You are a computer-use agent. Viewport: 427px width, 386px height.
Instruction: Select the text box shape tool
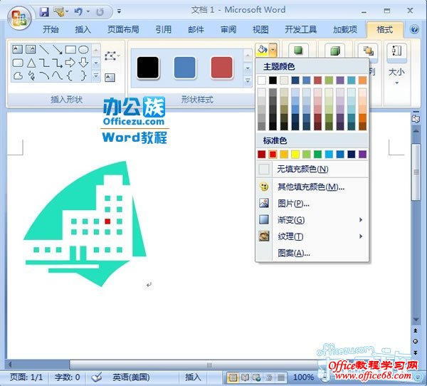point(18,49)
